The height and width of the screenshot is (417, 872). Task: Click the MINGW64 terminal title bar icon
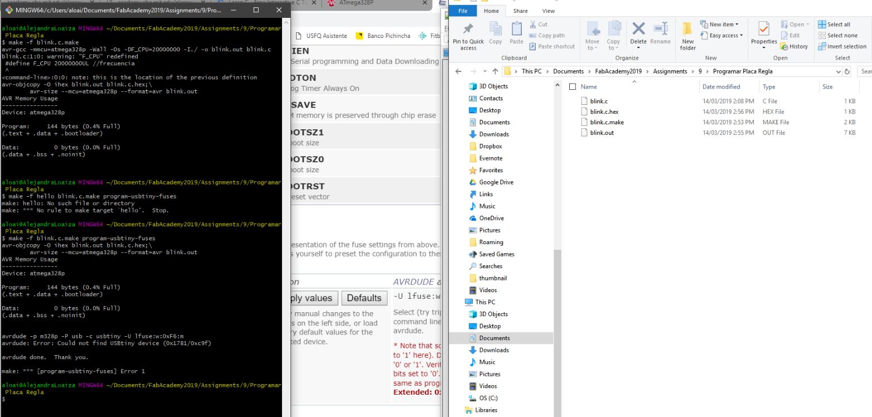coord(8,10)
